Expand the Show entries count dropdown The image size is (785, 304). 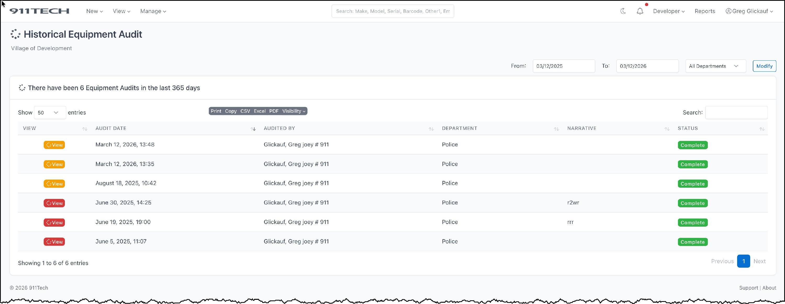[x=50, y=113]
